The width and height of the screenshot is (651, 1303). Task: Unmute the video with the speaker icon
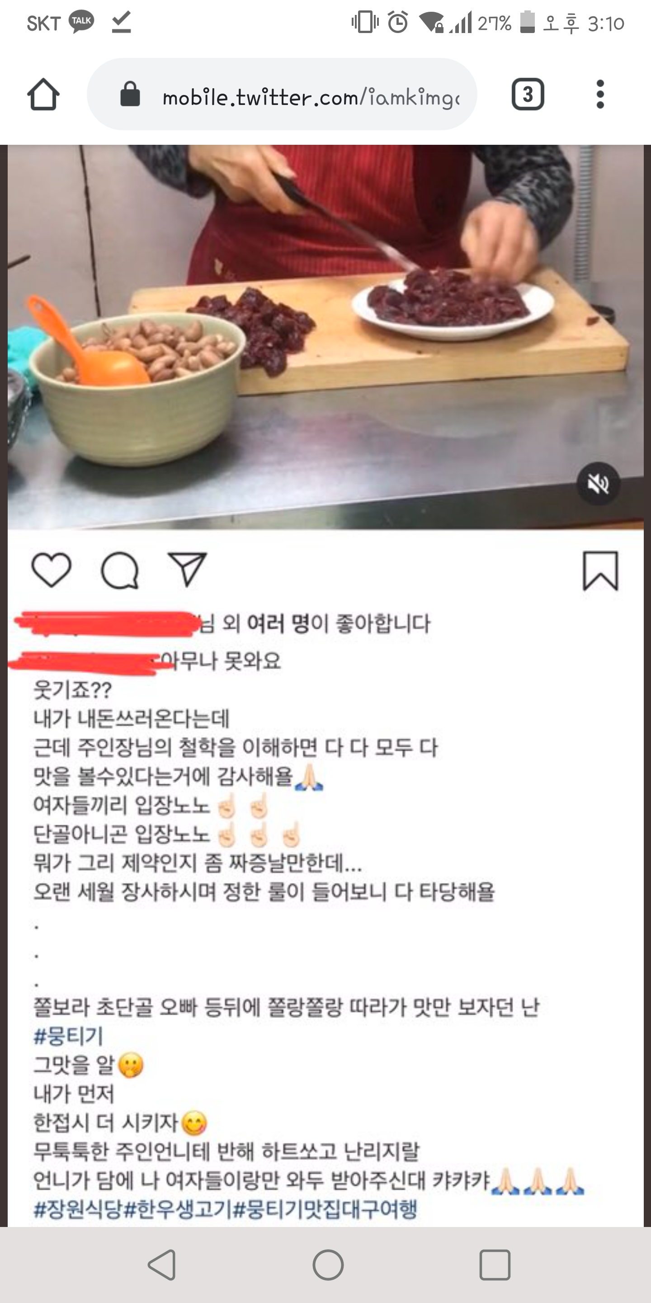point(598,484)
